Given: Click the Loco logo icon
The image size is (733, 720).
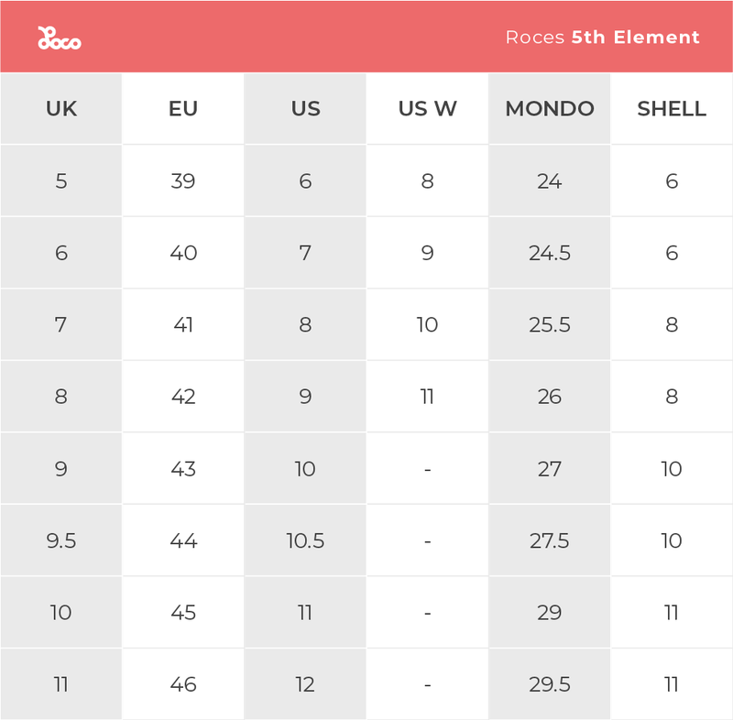Looking at the screenshot, I should point(59,38).
